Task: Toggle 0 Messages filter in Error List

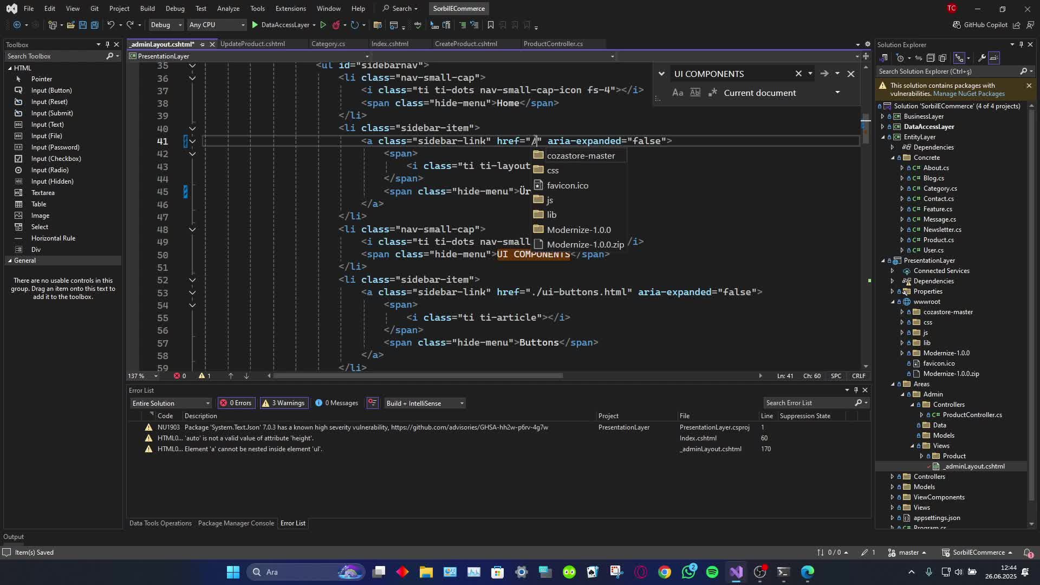Action: (x=336, y=403)
